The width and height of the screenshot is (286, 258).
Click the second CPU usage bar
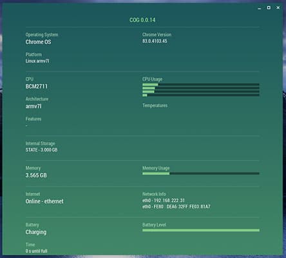coord(201,88)
